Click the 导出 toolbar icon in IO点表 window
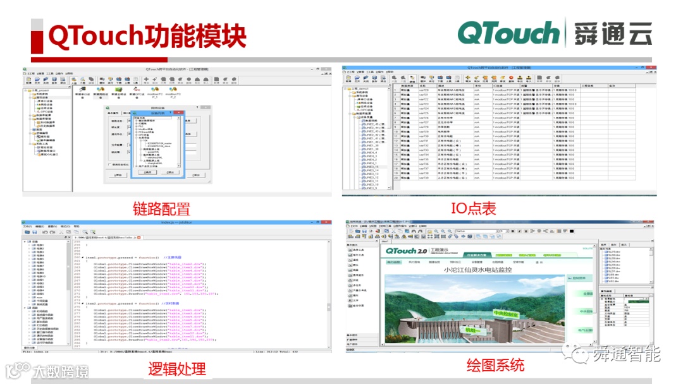The width and height of the screenshot is (683, 384). click(520, 78)
